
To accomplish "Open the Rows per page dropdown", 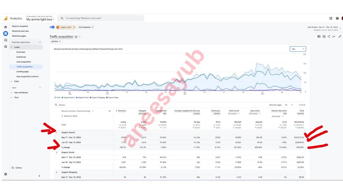I will pyautogui.click(x=289, y=105).
